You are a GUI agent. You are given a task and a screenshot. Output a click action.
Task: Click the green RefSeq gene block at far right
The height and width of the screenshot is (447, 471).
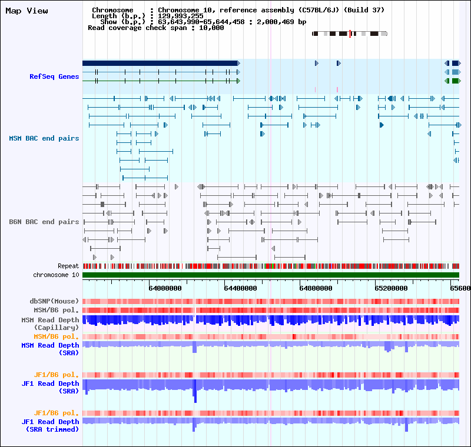pos(456,81)
